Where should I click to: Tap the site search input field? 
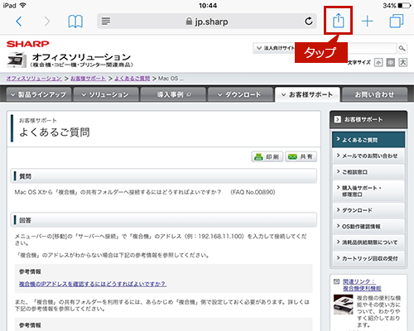coord(372,48)
